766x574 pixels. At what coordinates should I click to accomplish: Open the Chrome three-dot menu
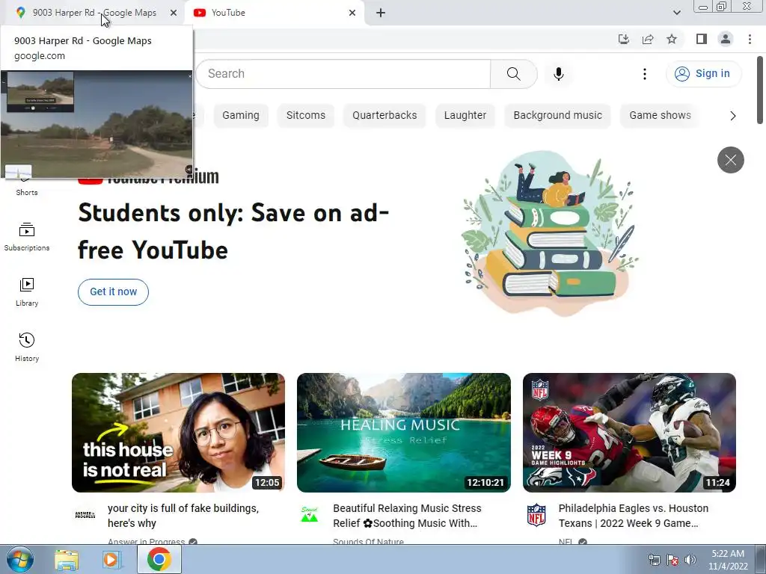(x=750, y=39)
